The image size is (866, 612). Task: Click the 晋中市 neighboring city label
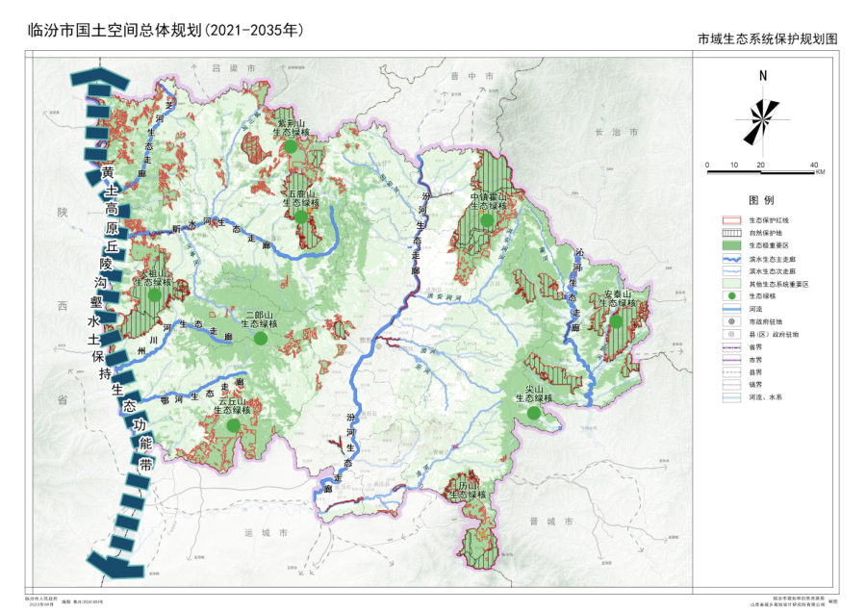pyautogui.click(x=471, y=76)
